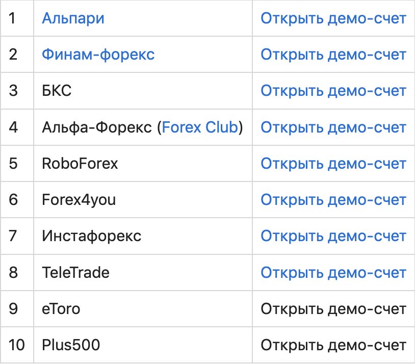Open a demo account for БКС
This screenshot has height=364, width=415.
333,91
